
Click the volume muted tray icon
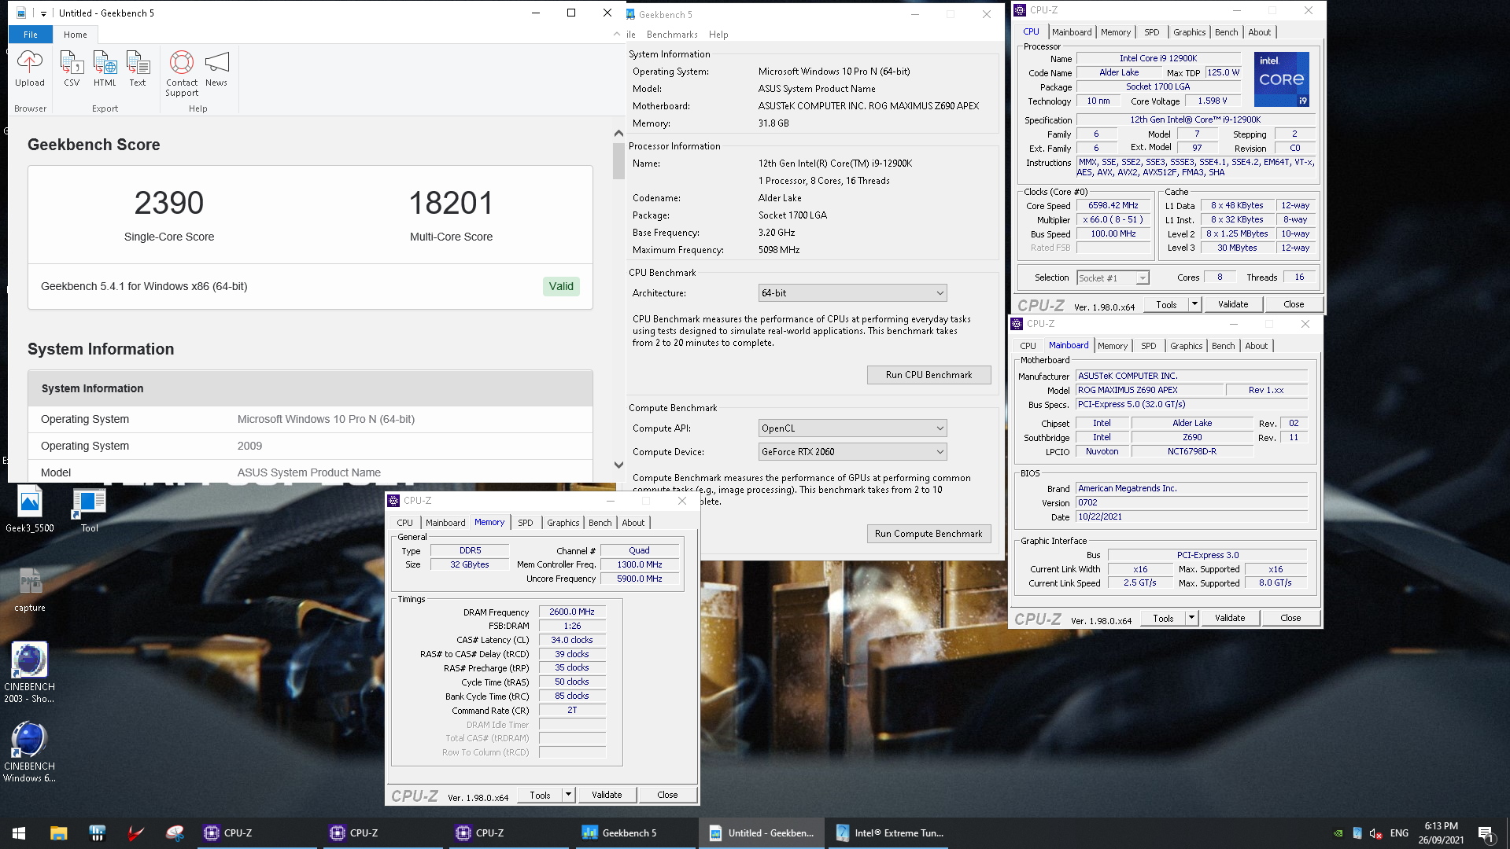[x=1375, y=833]
